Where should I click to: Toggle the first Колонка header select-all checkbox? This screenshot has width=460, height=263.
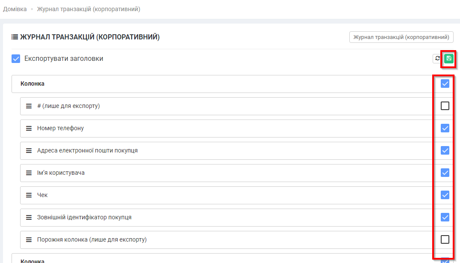[445, 84]
